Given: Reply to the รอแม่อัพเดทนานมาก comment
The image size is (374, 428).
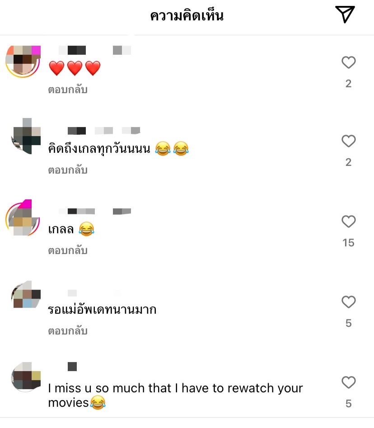Looking at the screenshot, I should [68, 331].
